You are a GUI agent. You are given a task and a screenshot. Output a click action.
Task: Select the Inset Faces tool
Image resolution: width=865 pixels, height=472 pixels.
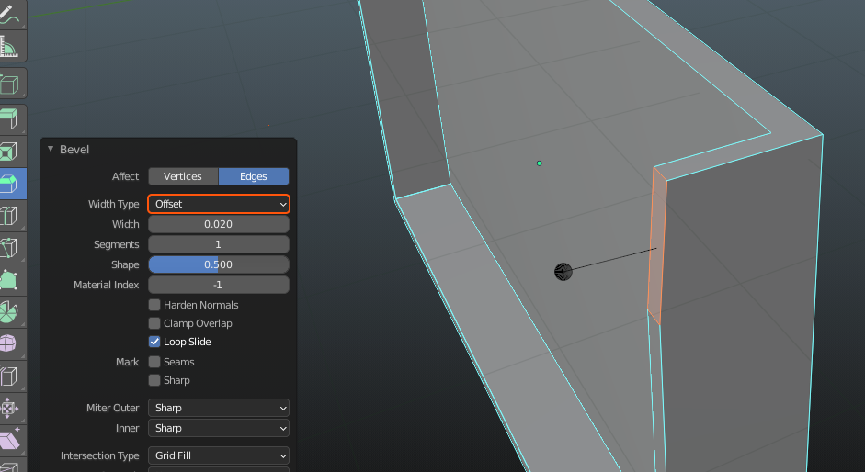(10, 152)
